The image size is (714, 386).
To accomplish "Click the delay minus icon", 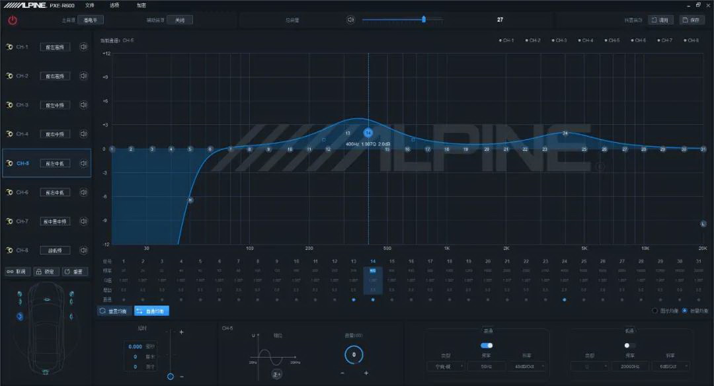I will click(182, 377).
